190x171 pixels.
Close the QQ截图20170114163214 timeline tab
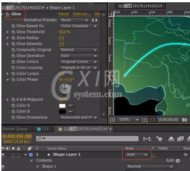pos(110,129)
